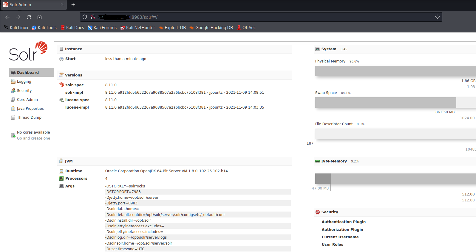Focus the URL address bar

[x=261, y=17]
